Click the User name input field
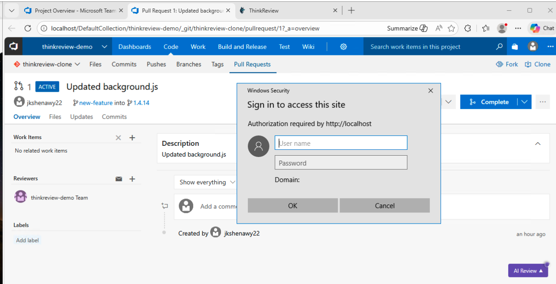 point(341,143)
